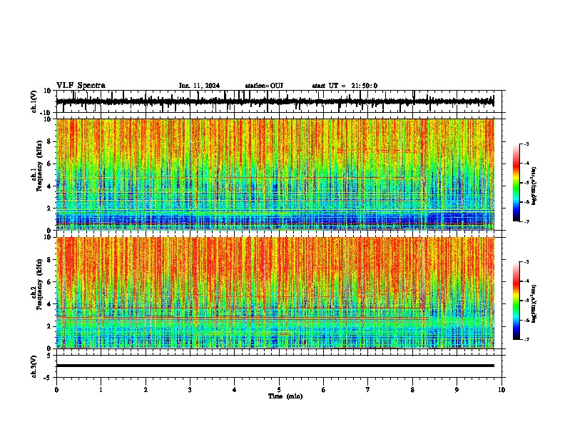Viewport: 565px width, 437px height.
Task: Click the ch.1 spectrogram color scale bar
Action: 516,183
